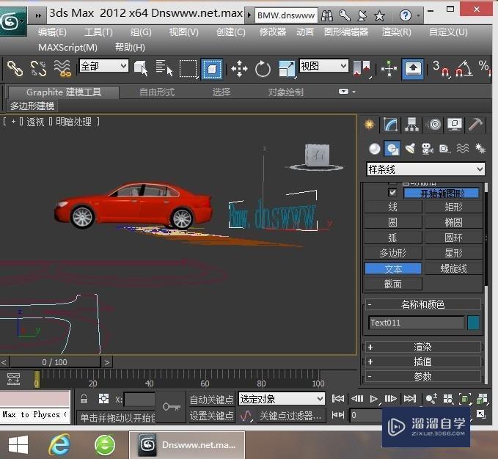Viewport: 498px width, 459px height.
Task: Open the Create command panel tab
Action: click(x=370, y=125)
